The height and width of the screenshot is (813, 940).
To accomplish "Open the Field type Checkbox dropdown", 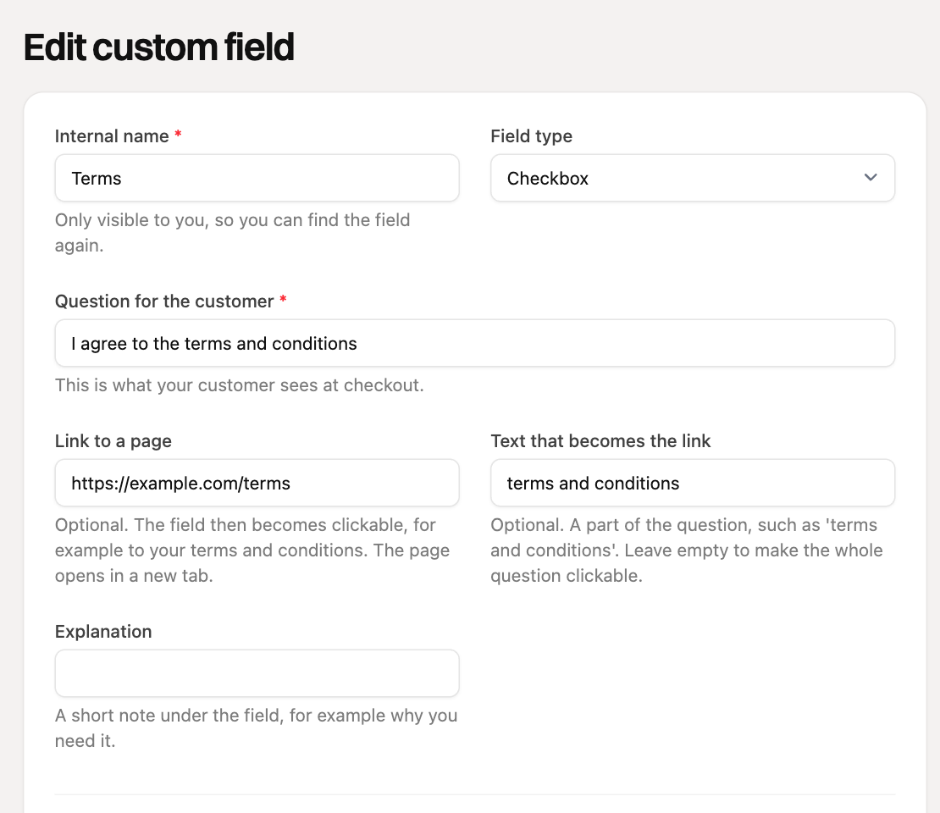I will [693, 178].
